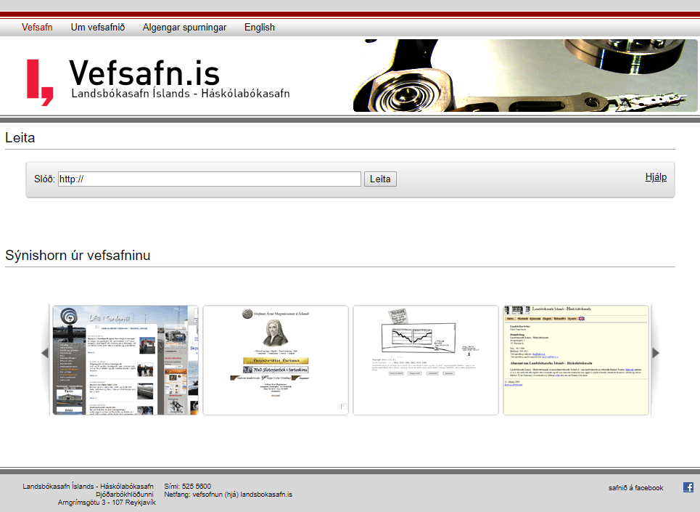Select the 'Arngrímsgötu 3 - 107 Reykjavík' address

click(107, 502)
